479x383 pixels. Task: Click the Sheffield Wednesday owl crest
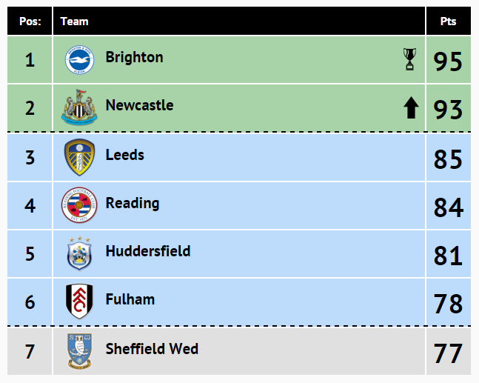coord(79,351)
